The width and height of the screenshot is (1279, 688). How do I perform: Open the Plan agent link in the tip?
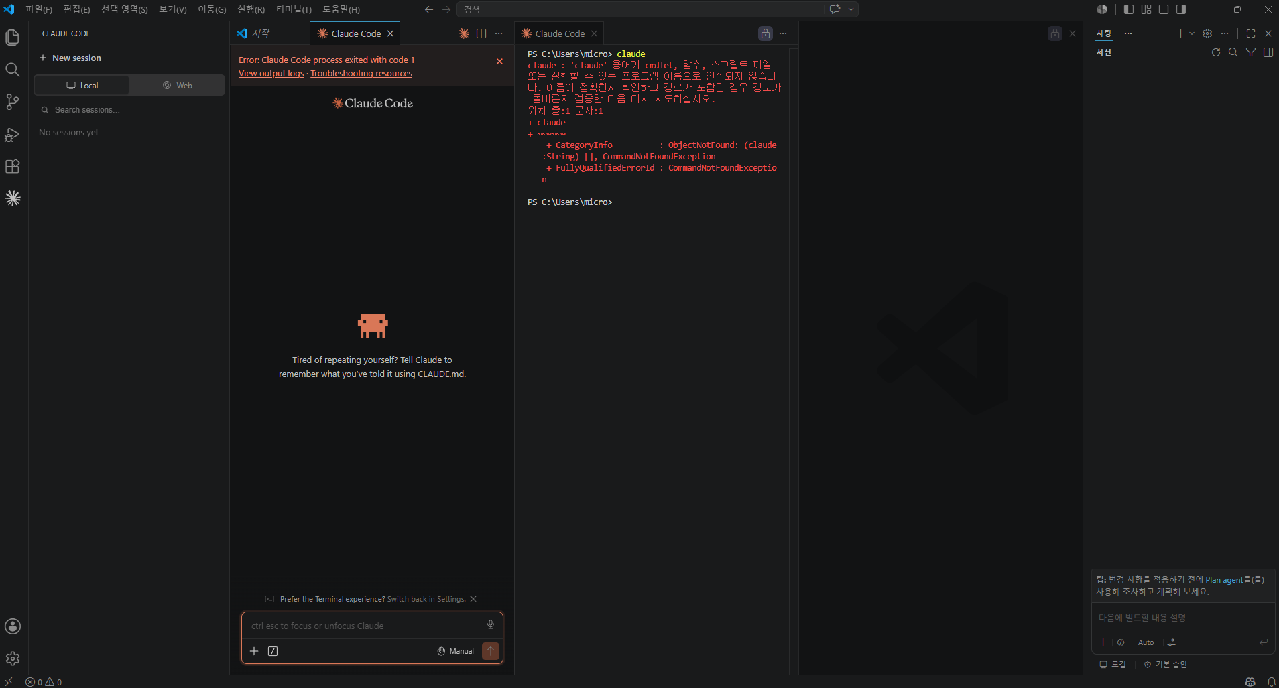point(1224,580)
